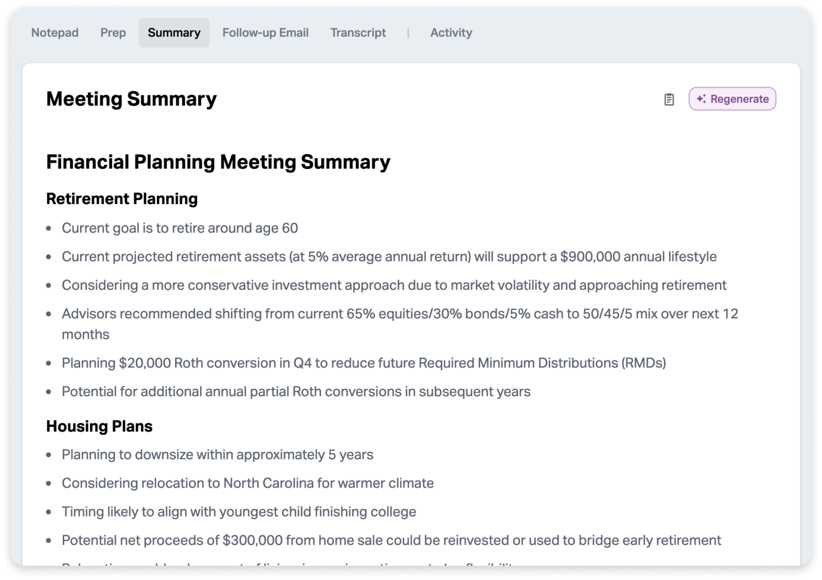822x580 pixels.
Task: Open the Notepad tab
Action: [x=55, y=33]
